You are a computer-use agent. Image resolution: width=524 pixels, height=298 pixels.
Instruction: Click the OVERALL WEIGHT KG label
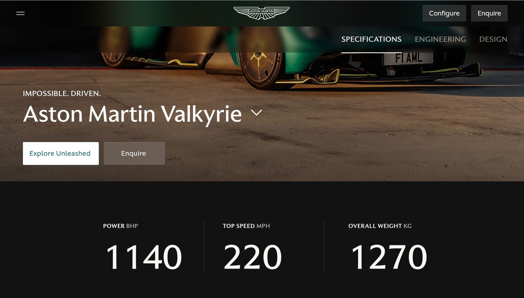(380, 226)
